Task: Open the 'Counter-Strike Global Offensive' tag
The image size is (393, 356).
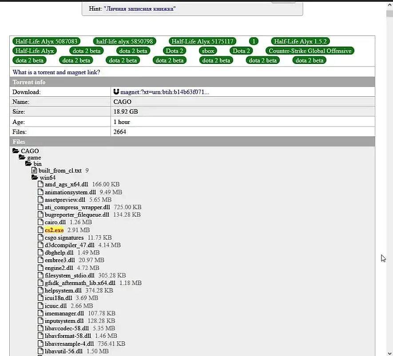Action: [310, 51]
